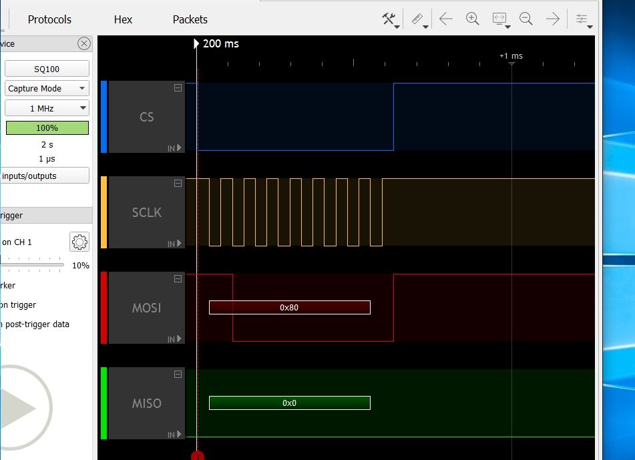This screenshot has width=635, height=460.
Task: Click the 0x80 byte on the MOSI trace
Action: coord(290,307)
